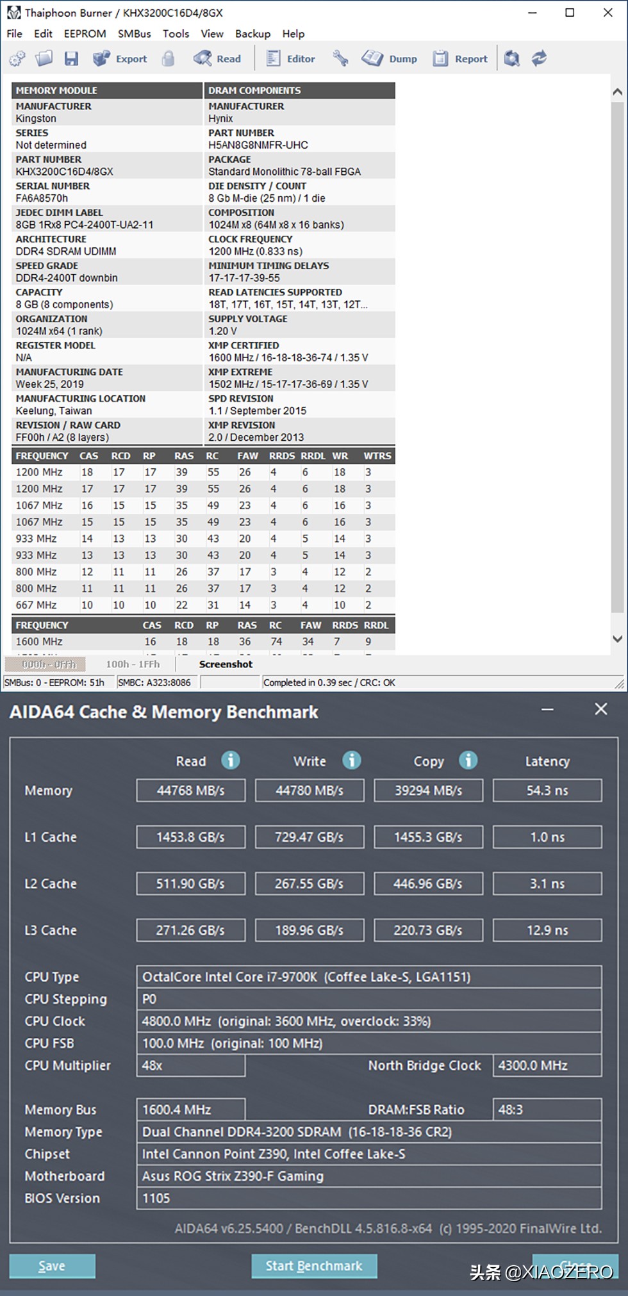Image resolution: width=628 pixels, height=1296 pixels.
Task: Click the info icon next to Read
Action: pos(231,760)
